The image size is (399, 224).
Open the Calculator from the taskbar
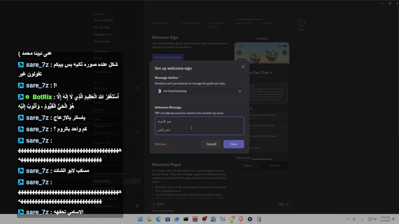point(259,219)
